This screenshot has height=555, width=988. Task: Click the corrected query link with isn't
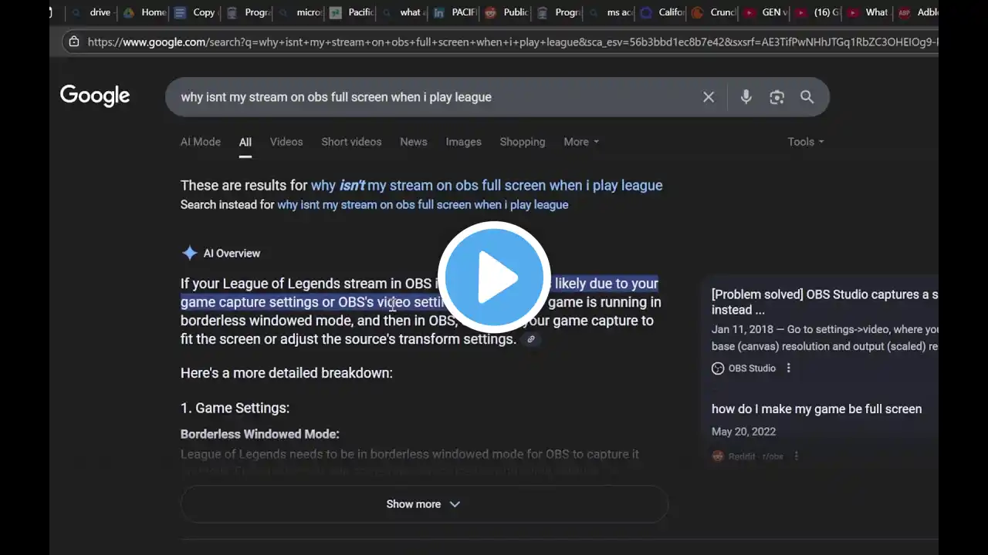point(486,186)
